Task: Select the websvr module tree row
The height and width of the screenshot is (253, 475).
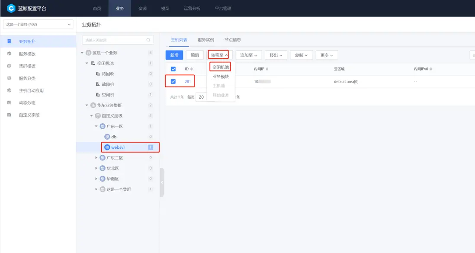Action: pyautogui.click(x=118, y=147)
